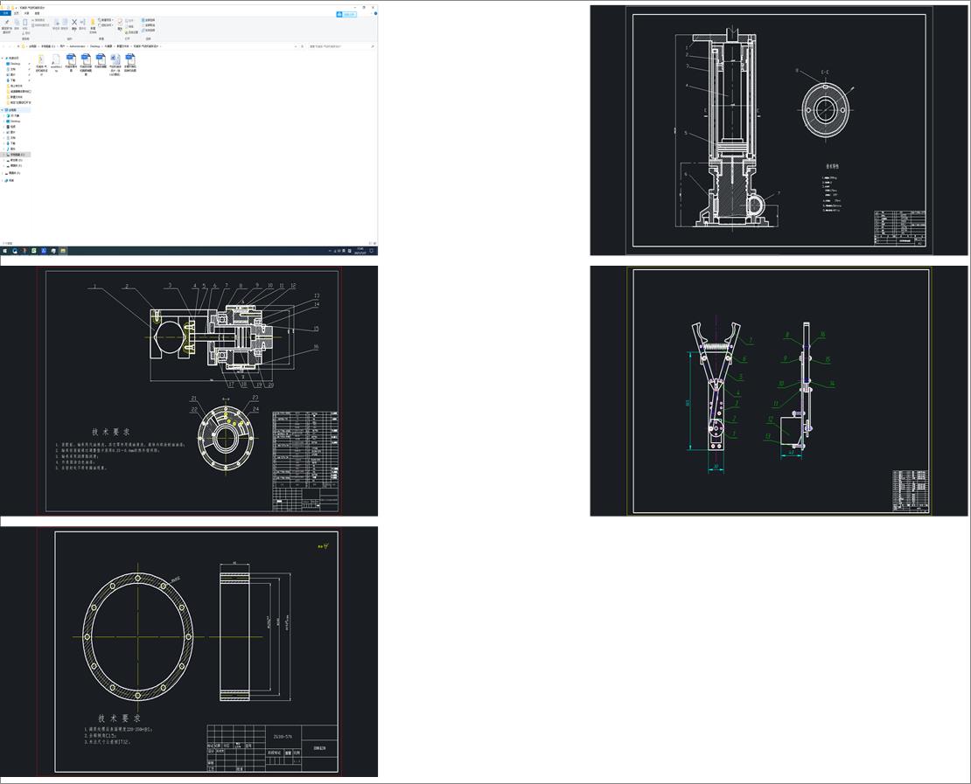Click the Move to ribbon icon
The image size is (971, 784).
coord(56,22)
